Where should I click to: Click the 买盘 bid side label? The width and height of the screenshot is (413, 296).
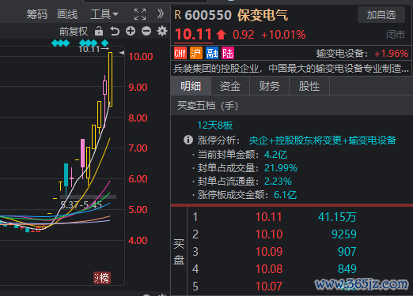click(x=179, y=252)
